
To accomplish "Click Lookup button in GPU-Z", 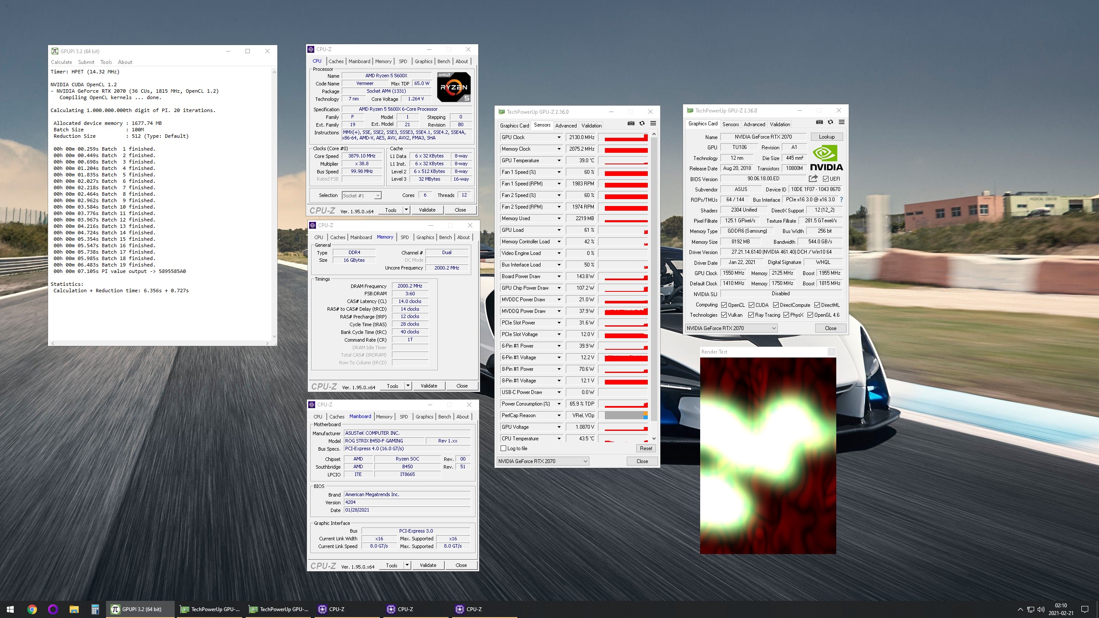I will coord(826,137).
